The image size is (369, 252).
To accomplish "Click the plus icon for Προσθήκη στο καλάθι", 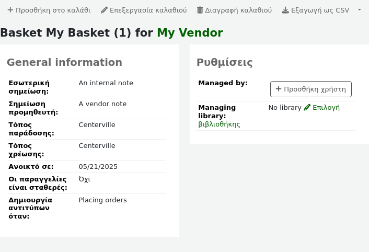I will pyautogui.click(x=10, y=10).
